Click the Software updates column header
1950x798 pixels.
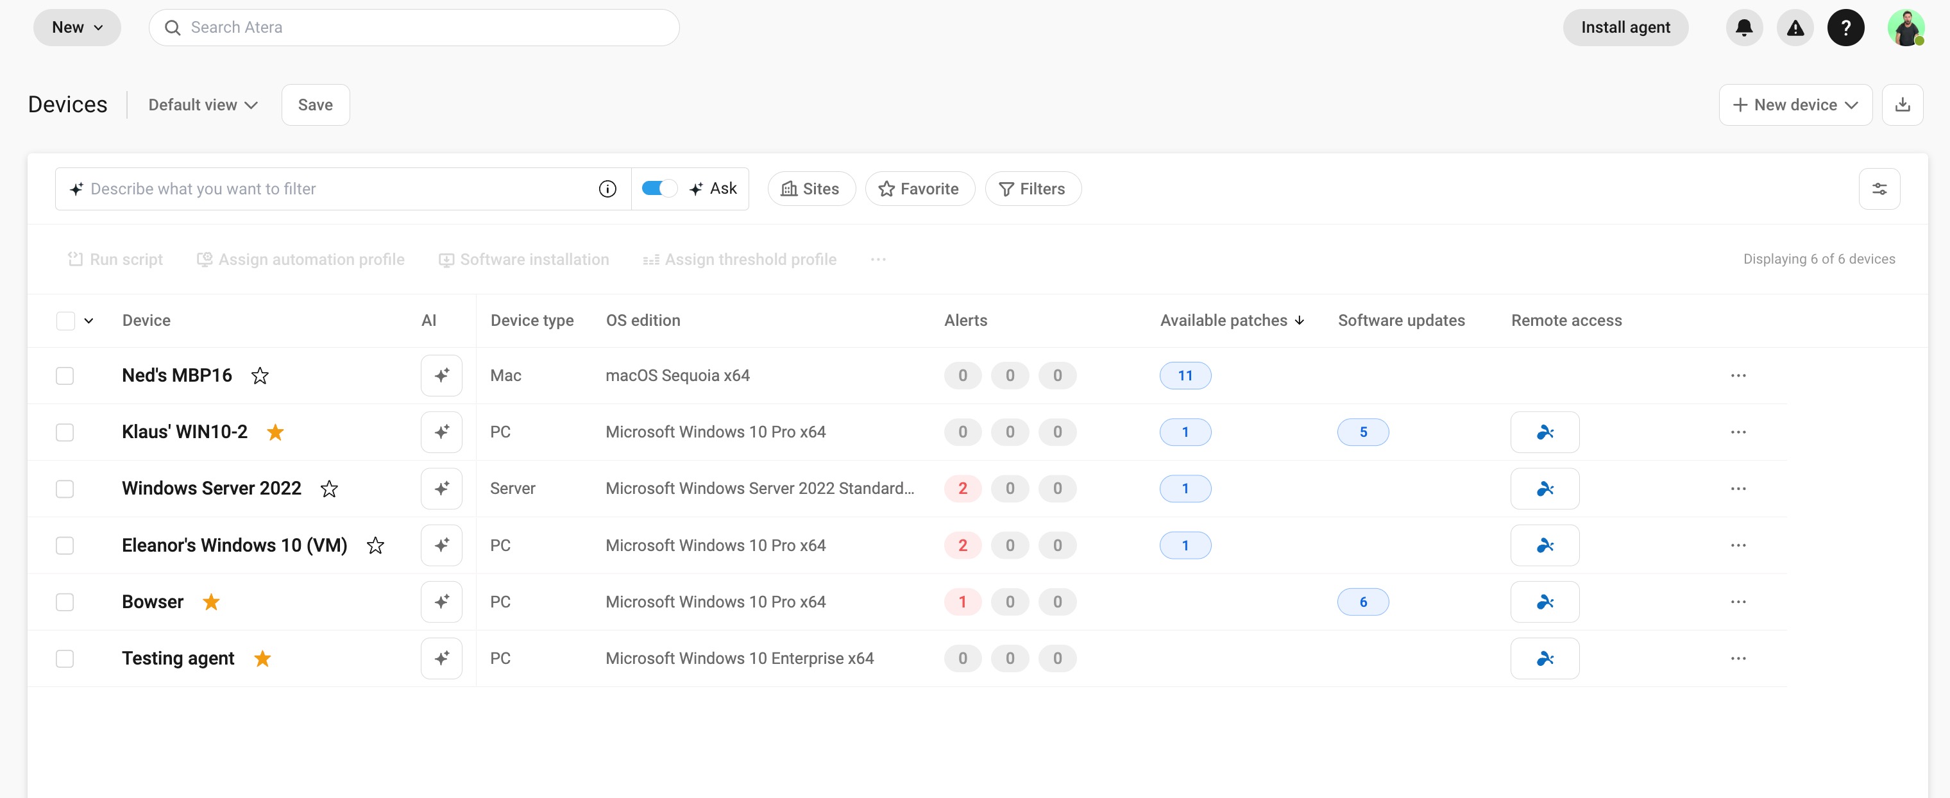[1401, 321]
